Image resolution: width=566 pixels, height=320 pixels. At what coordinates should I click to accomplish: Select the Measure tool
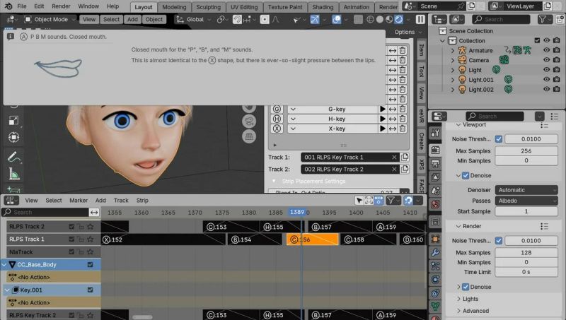click(13, 174)
